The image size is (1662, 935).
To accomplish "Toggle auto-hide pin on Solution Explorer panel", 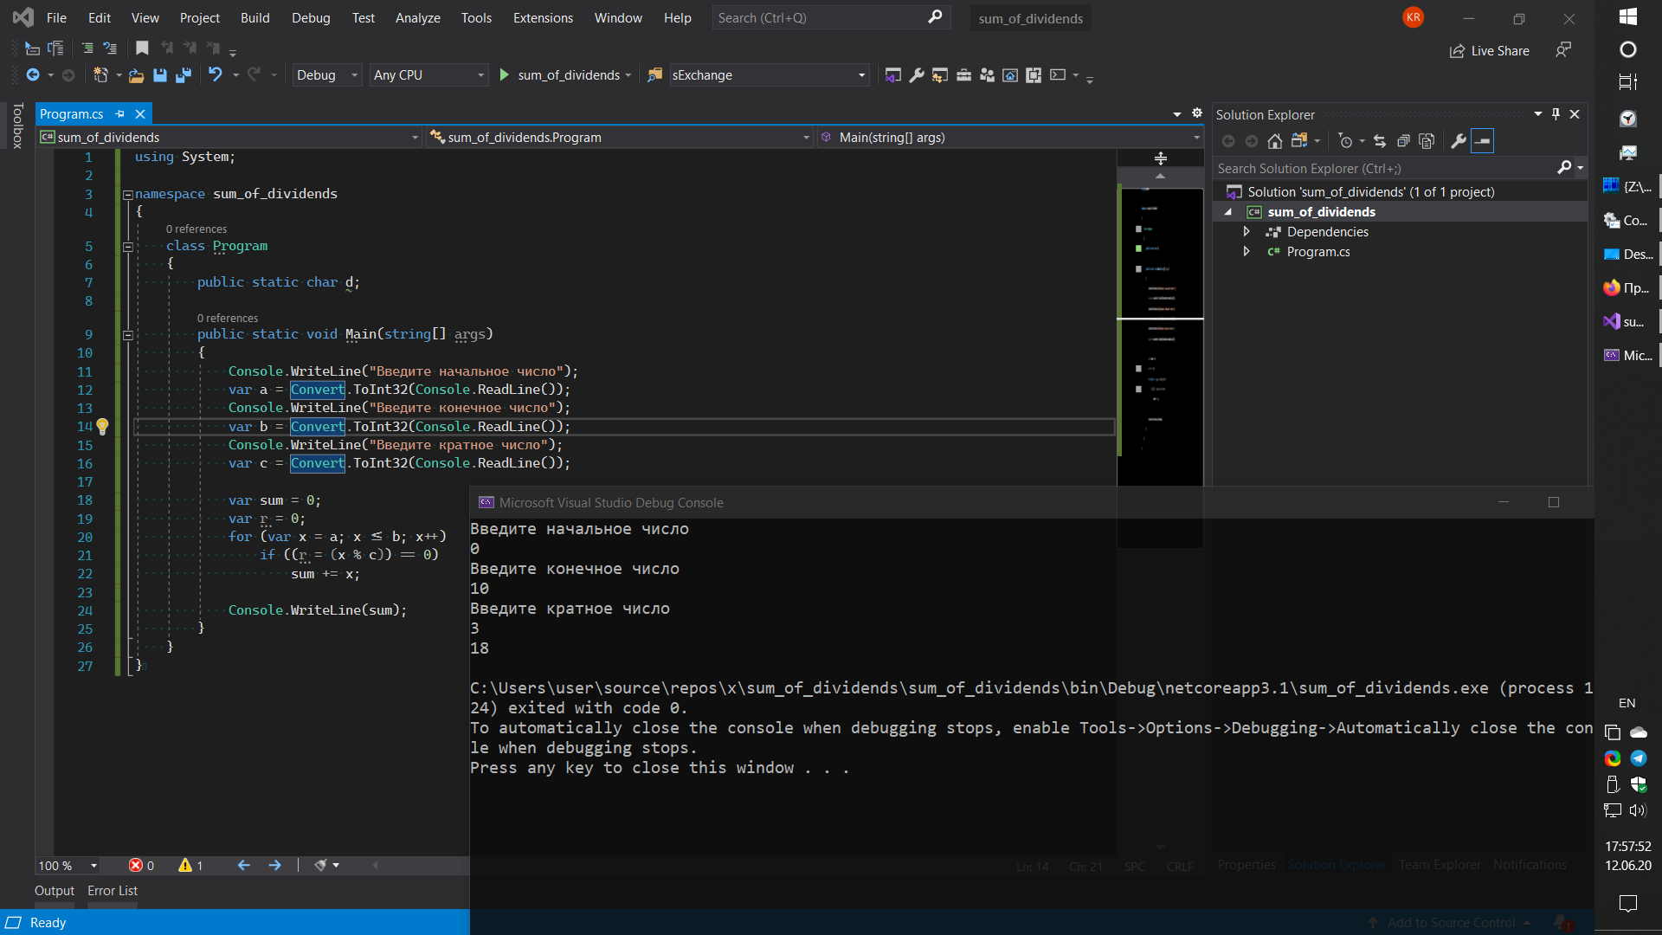I will point(1556,114).
